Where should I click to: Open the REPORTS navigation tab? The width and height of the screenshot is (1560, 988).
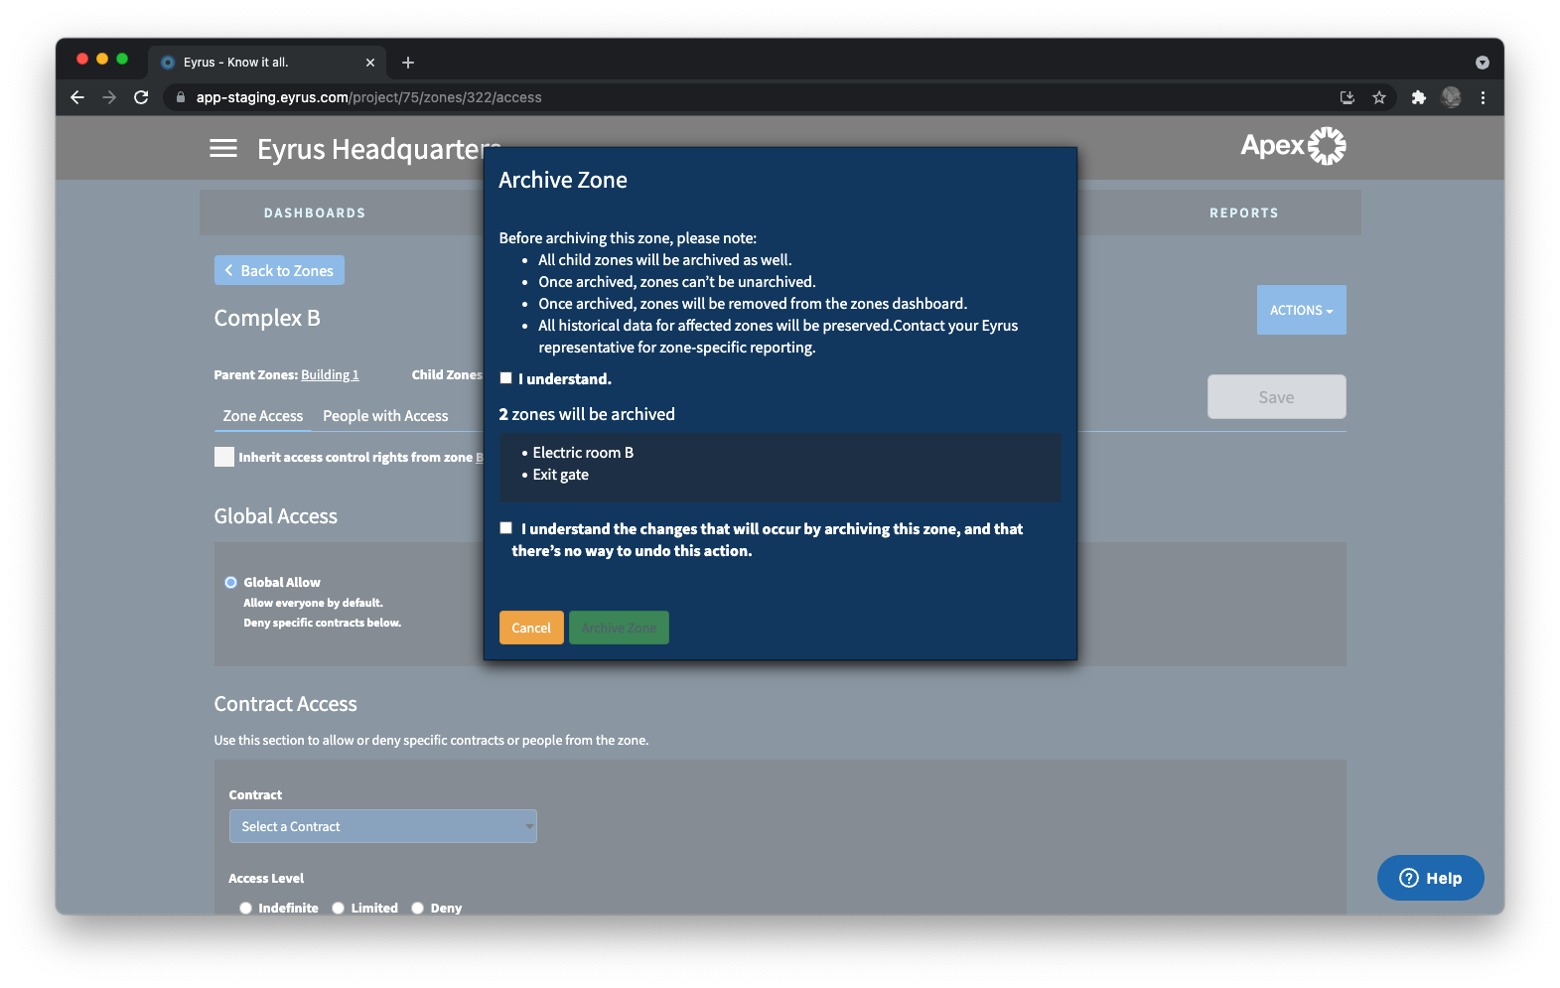point(1244,212)
